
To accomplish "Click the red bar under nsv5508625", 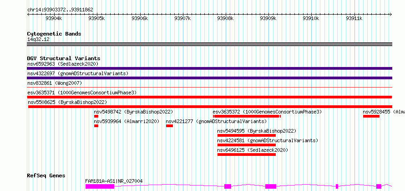I will (x=210, y=107).
